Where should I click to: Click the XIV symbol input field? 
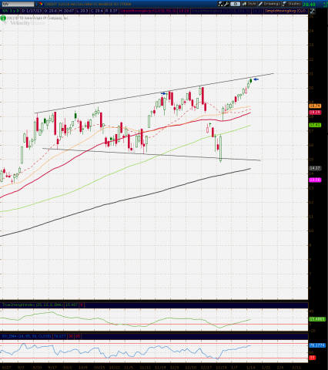[x=18, y=4]
